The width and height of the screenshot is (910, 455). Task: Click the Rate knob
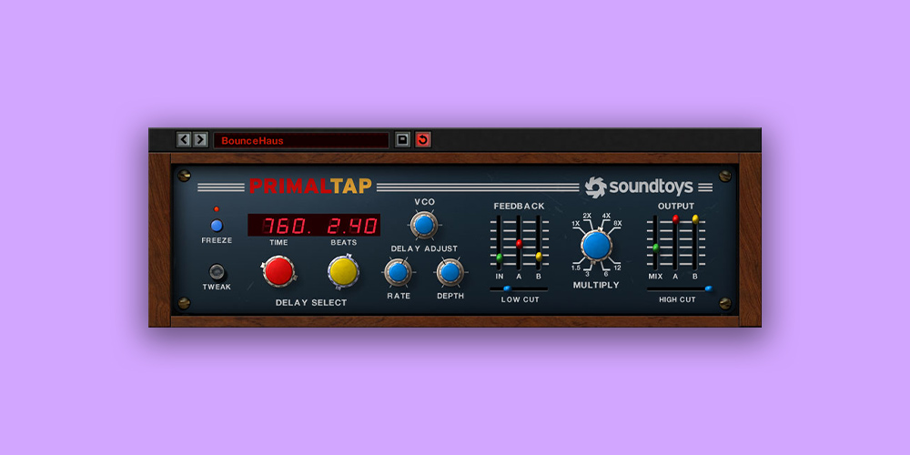pos(398,271)
